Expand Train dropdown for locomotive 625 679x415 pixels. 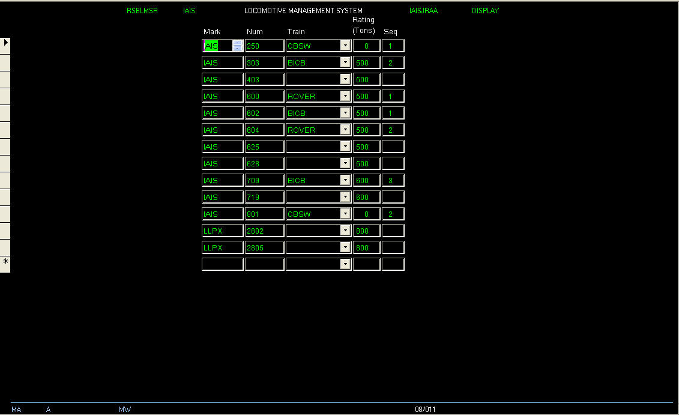point(345,147)
